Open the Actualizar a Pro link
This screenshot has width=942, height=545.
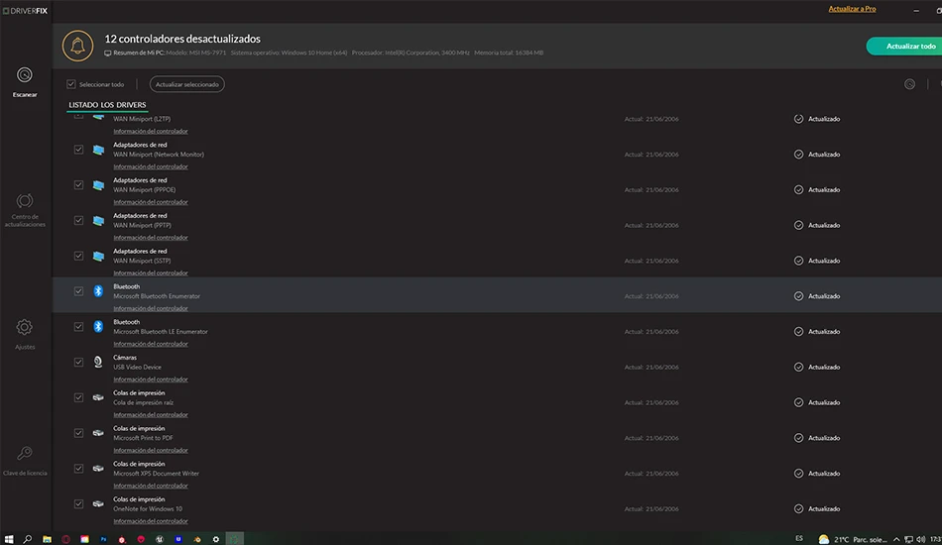(852, 9)
